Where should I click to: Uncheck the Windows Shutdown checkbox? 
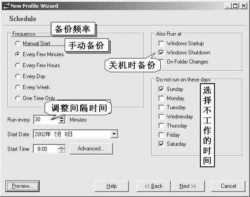(161, 53)
